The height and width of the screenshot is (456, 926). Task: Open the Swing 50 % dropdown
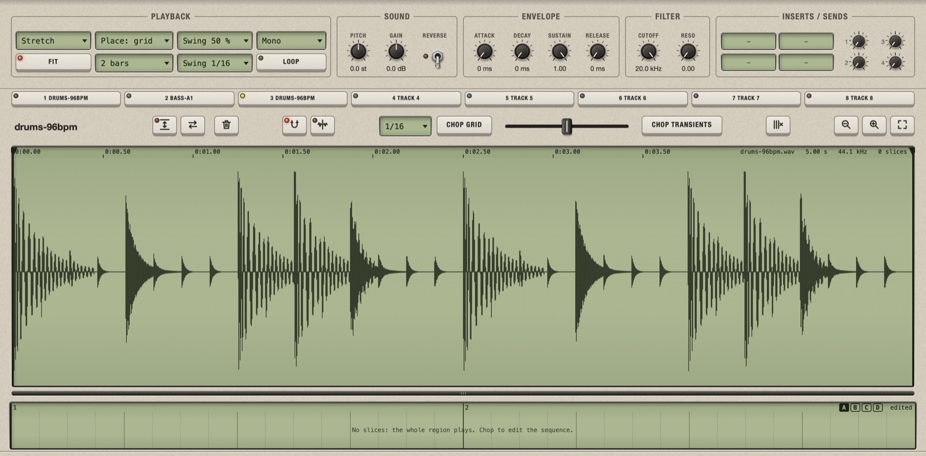pyautogui.click(x=215, y=41)
